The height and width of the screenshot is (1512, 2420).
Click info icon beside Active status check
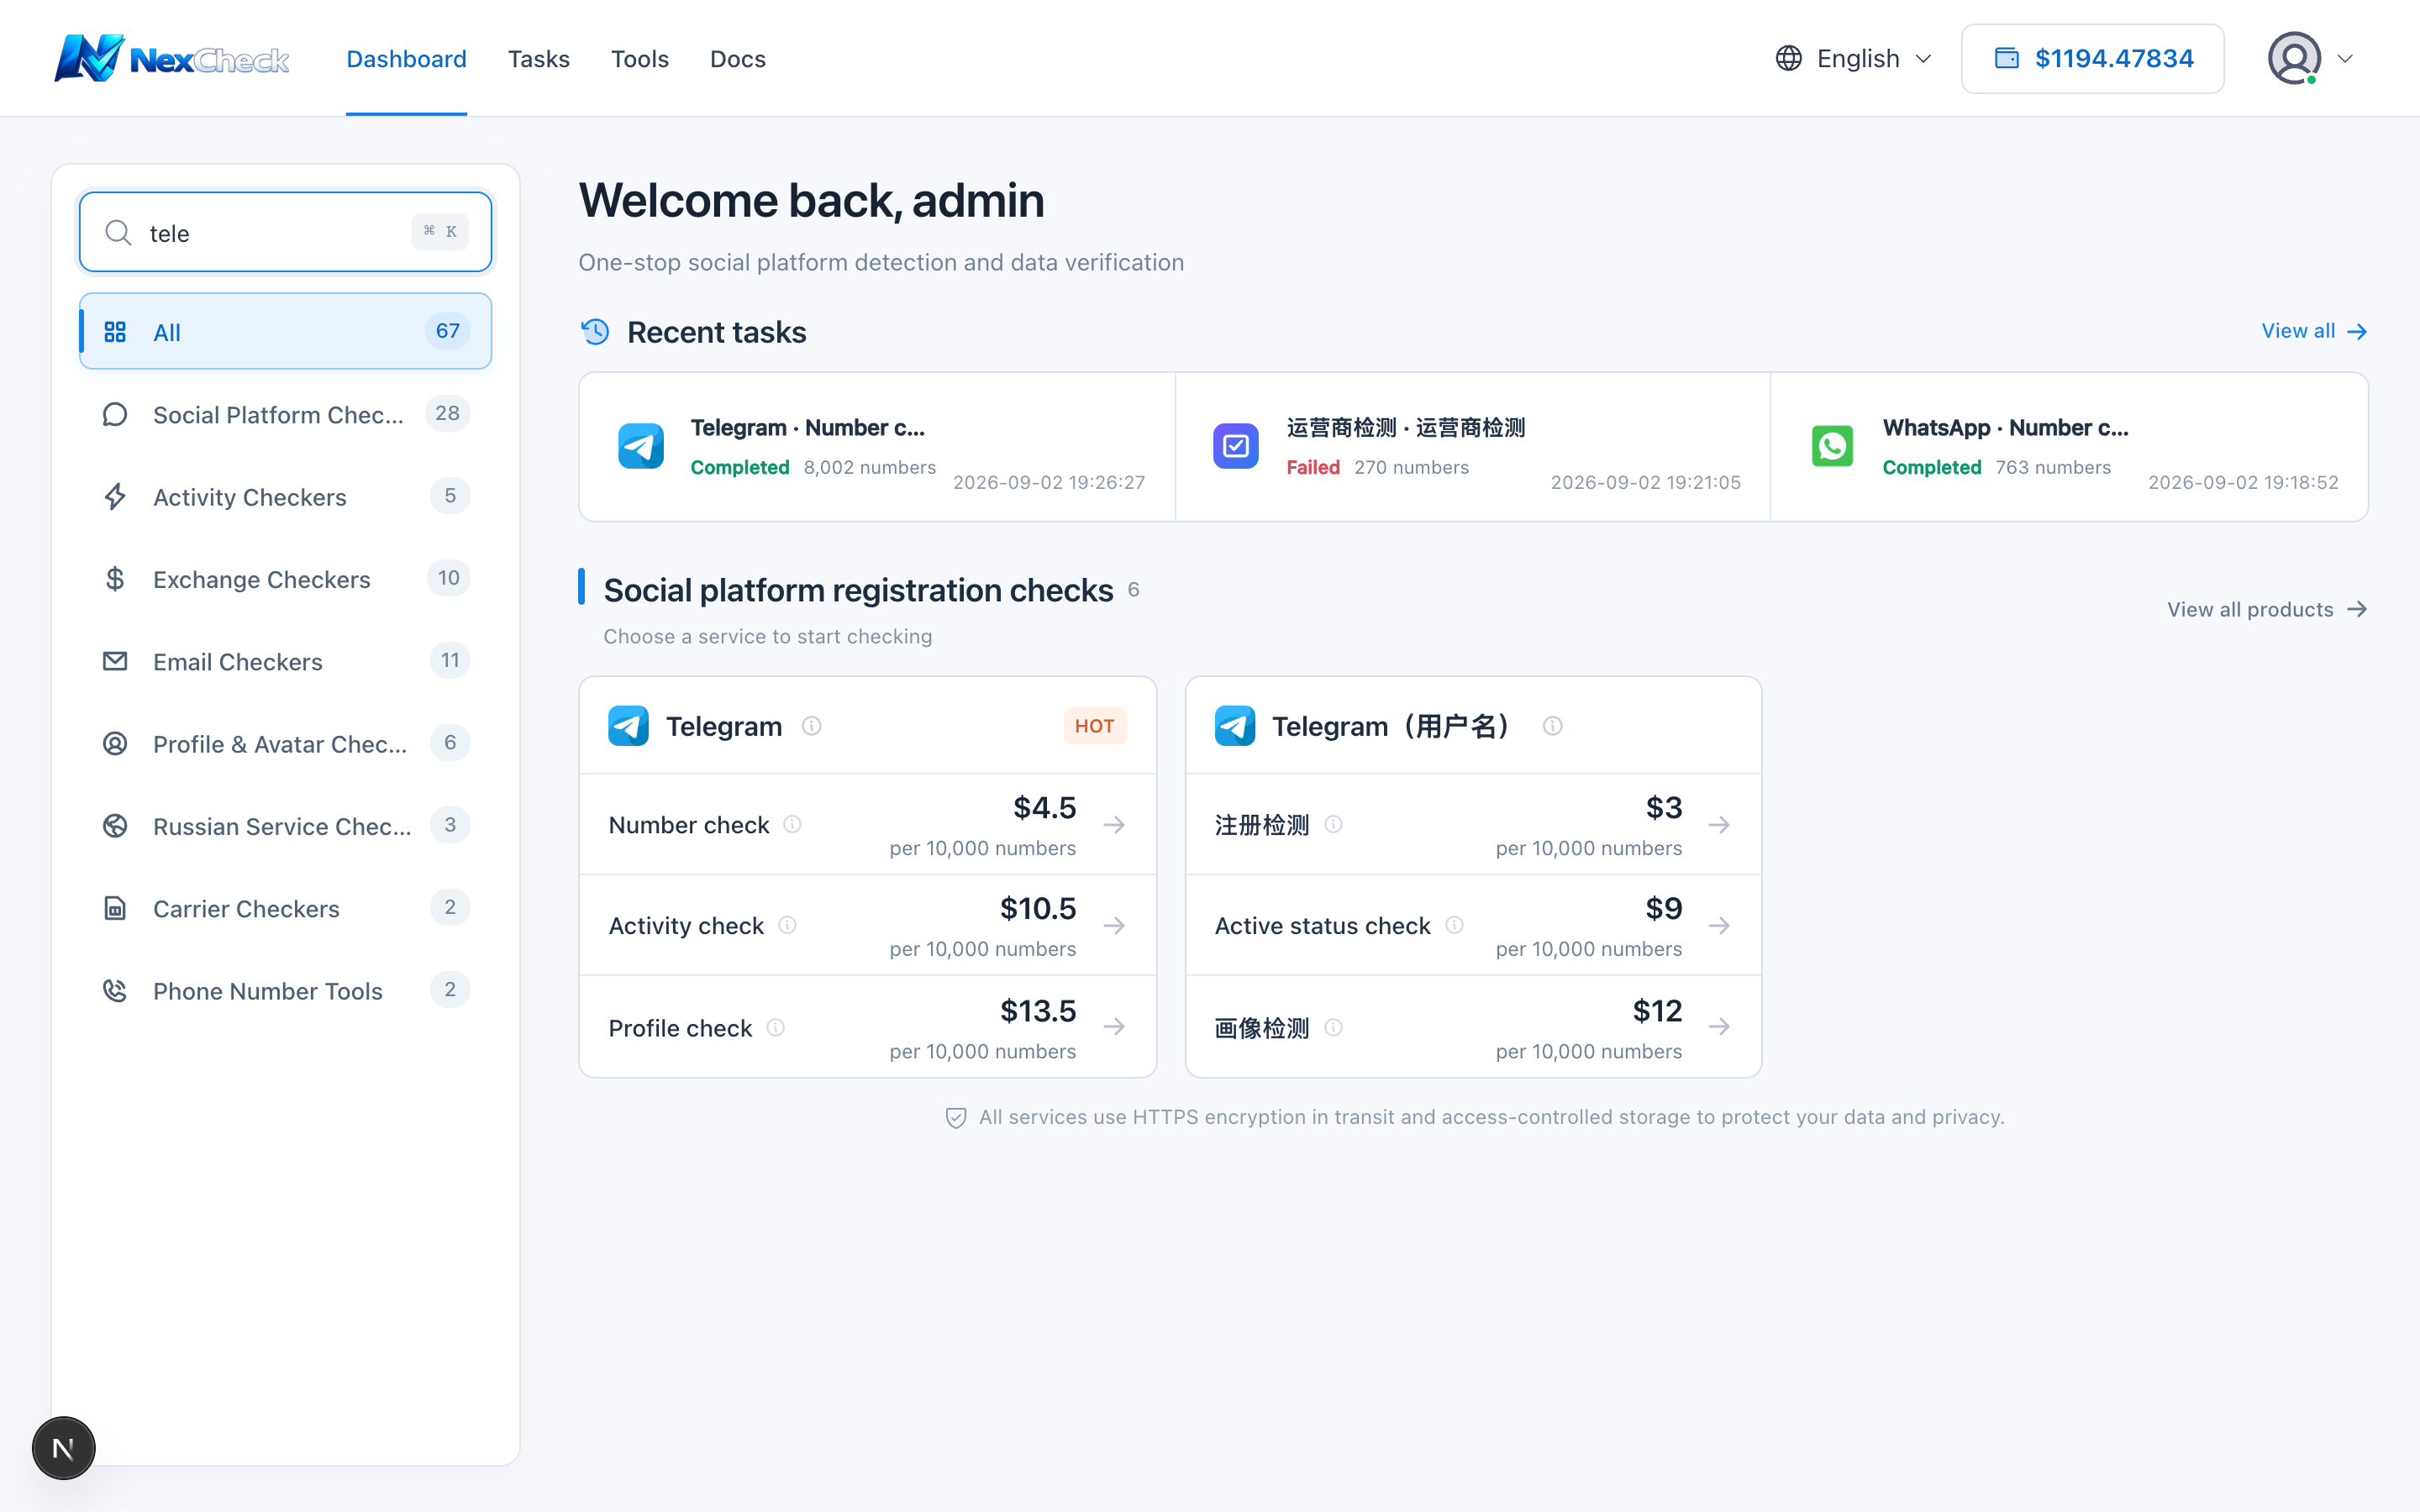click(1454, 925)
